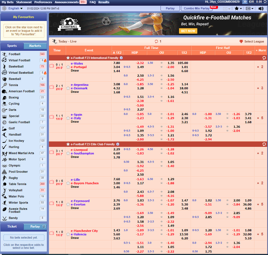Switch to the Sports tab
The height and width of the screenshot is (255, 268).
12,46
